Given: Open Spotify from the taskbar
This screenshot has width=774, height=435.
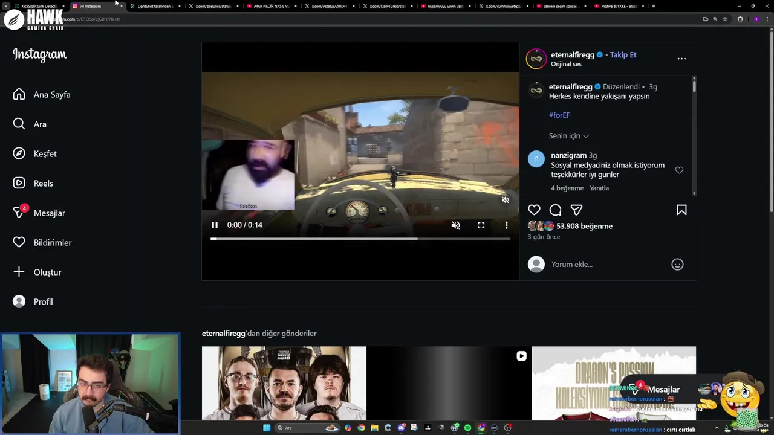Looking at the screenshot, I should [467, 428].
